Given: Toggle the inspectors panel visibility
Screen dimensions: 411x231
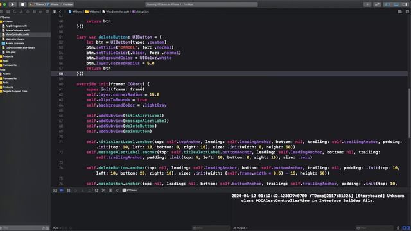Looking at the screenshot, I should (x=405, y=4).
